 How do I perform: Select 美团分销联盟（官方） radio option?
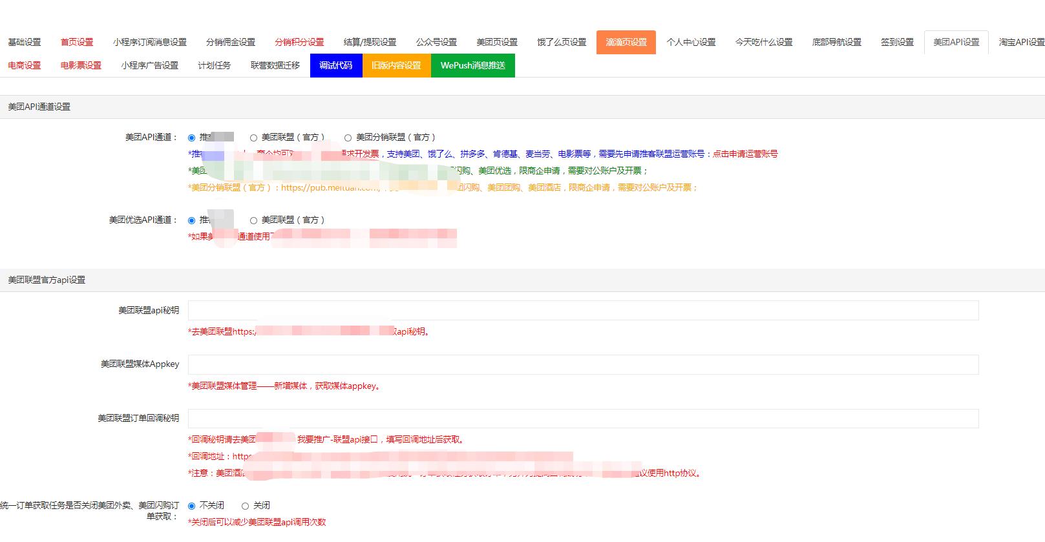coord(348,138)
